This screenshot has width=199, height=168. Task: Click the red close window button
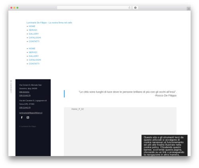tap(12, 8)
